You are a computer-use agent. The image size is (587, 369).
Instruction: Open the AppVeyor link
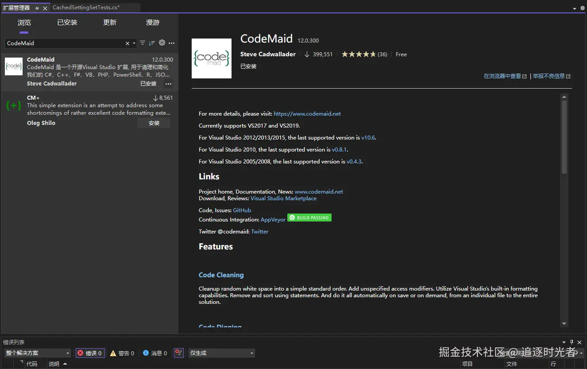(273, 219)
